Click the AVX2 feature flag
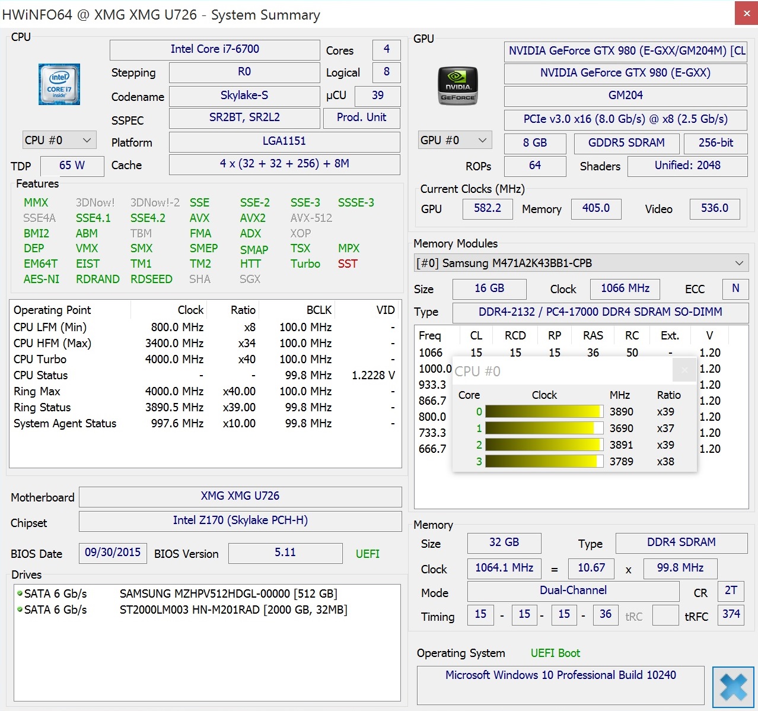The height and width of the screenshot is (711, 758). pyautogui.click(x=253, y=218)
